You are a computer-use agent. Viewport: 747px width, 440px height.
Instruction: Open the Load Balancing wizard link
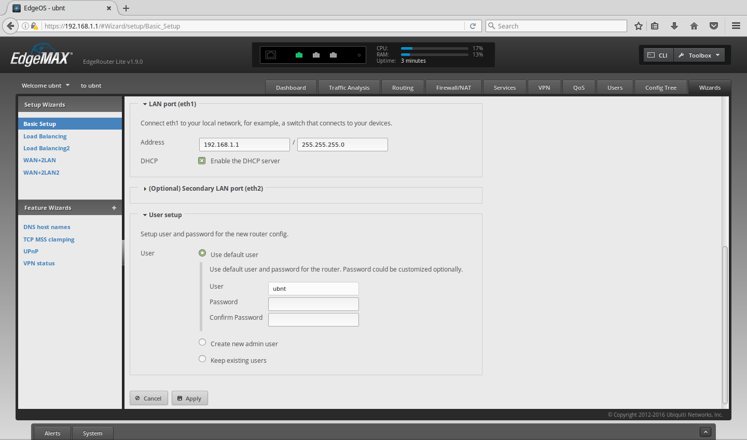tap(45, 136)
